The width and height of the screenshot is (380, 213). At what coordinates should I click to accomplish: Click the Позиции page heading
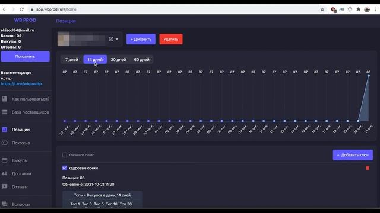coord(66,21)
